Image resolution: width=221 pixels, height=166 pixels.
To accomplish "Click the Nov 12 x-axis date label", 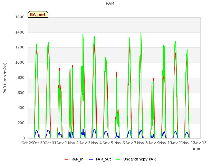I will [189, 143].
